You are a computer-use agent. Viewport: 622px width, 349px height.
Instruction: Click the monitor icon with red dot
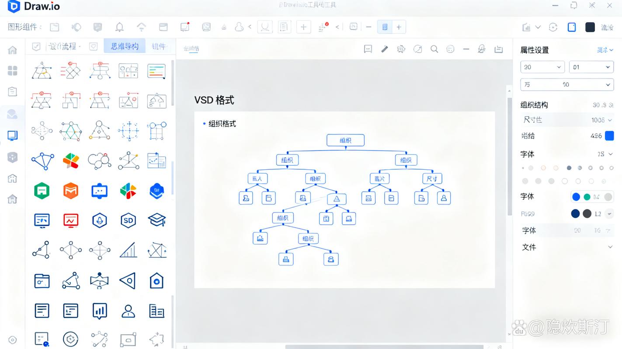pos(185,27)
